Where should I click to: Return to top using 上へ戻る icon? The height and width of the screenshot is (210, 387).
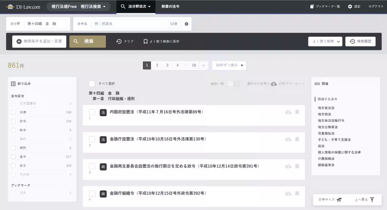click(x=372, y=200)
